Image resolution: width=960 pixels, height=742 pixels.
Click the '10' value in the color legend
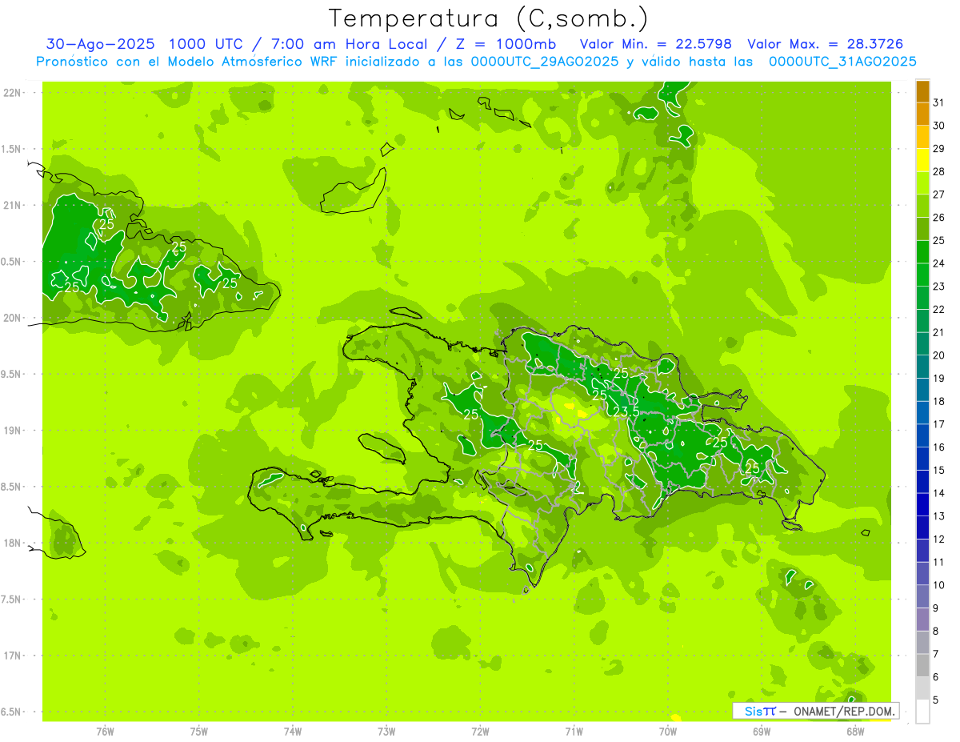939,585
